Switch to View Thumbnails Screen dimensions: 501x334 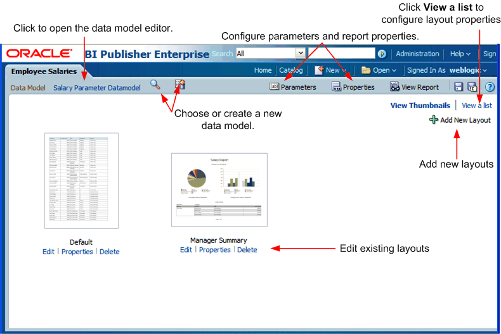coord(420,106)
